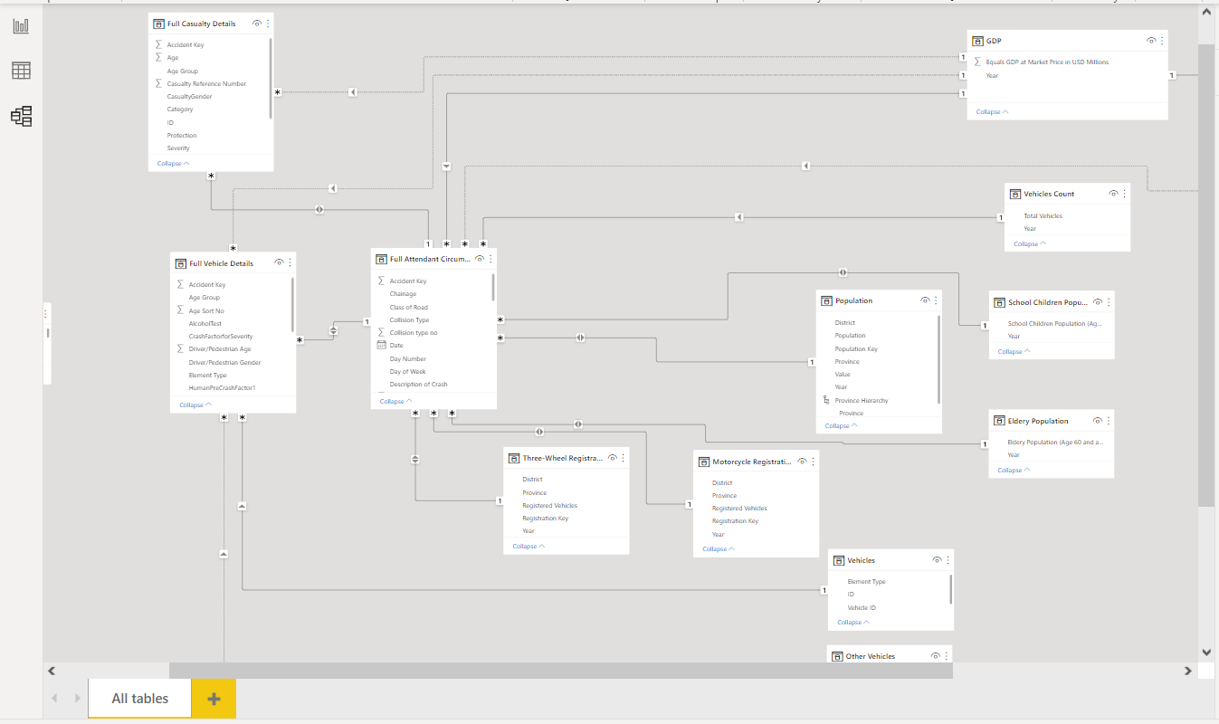The image size is (1219, 724).
Task: Open more options for Vehicles table
Action: pos(948,560)
